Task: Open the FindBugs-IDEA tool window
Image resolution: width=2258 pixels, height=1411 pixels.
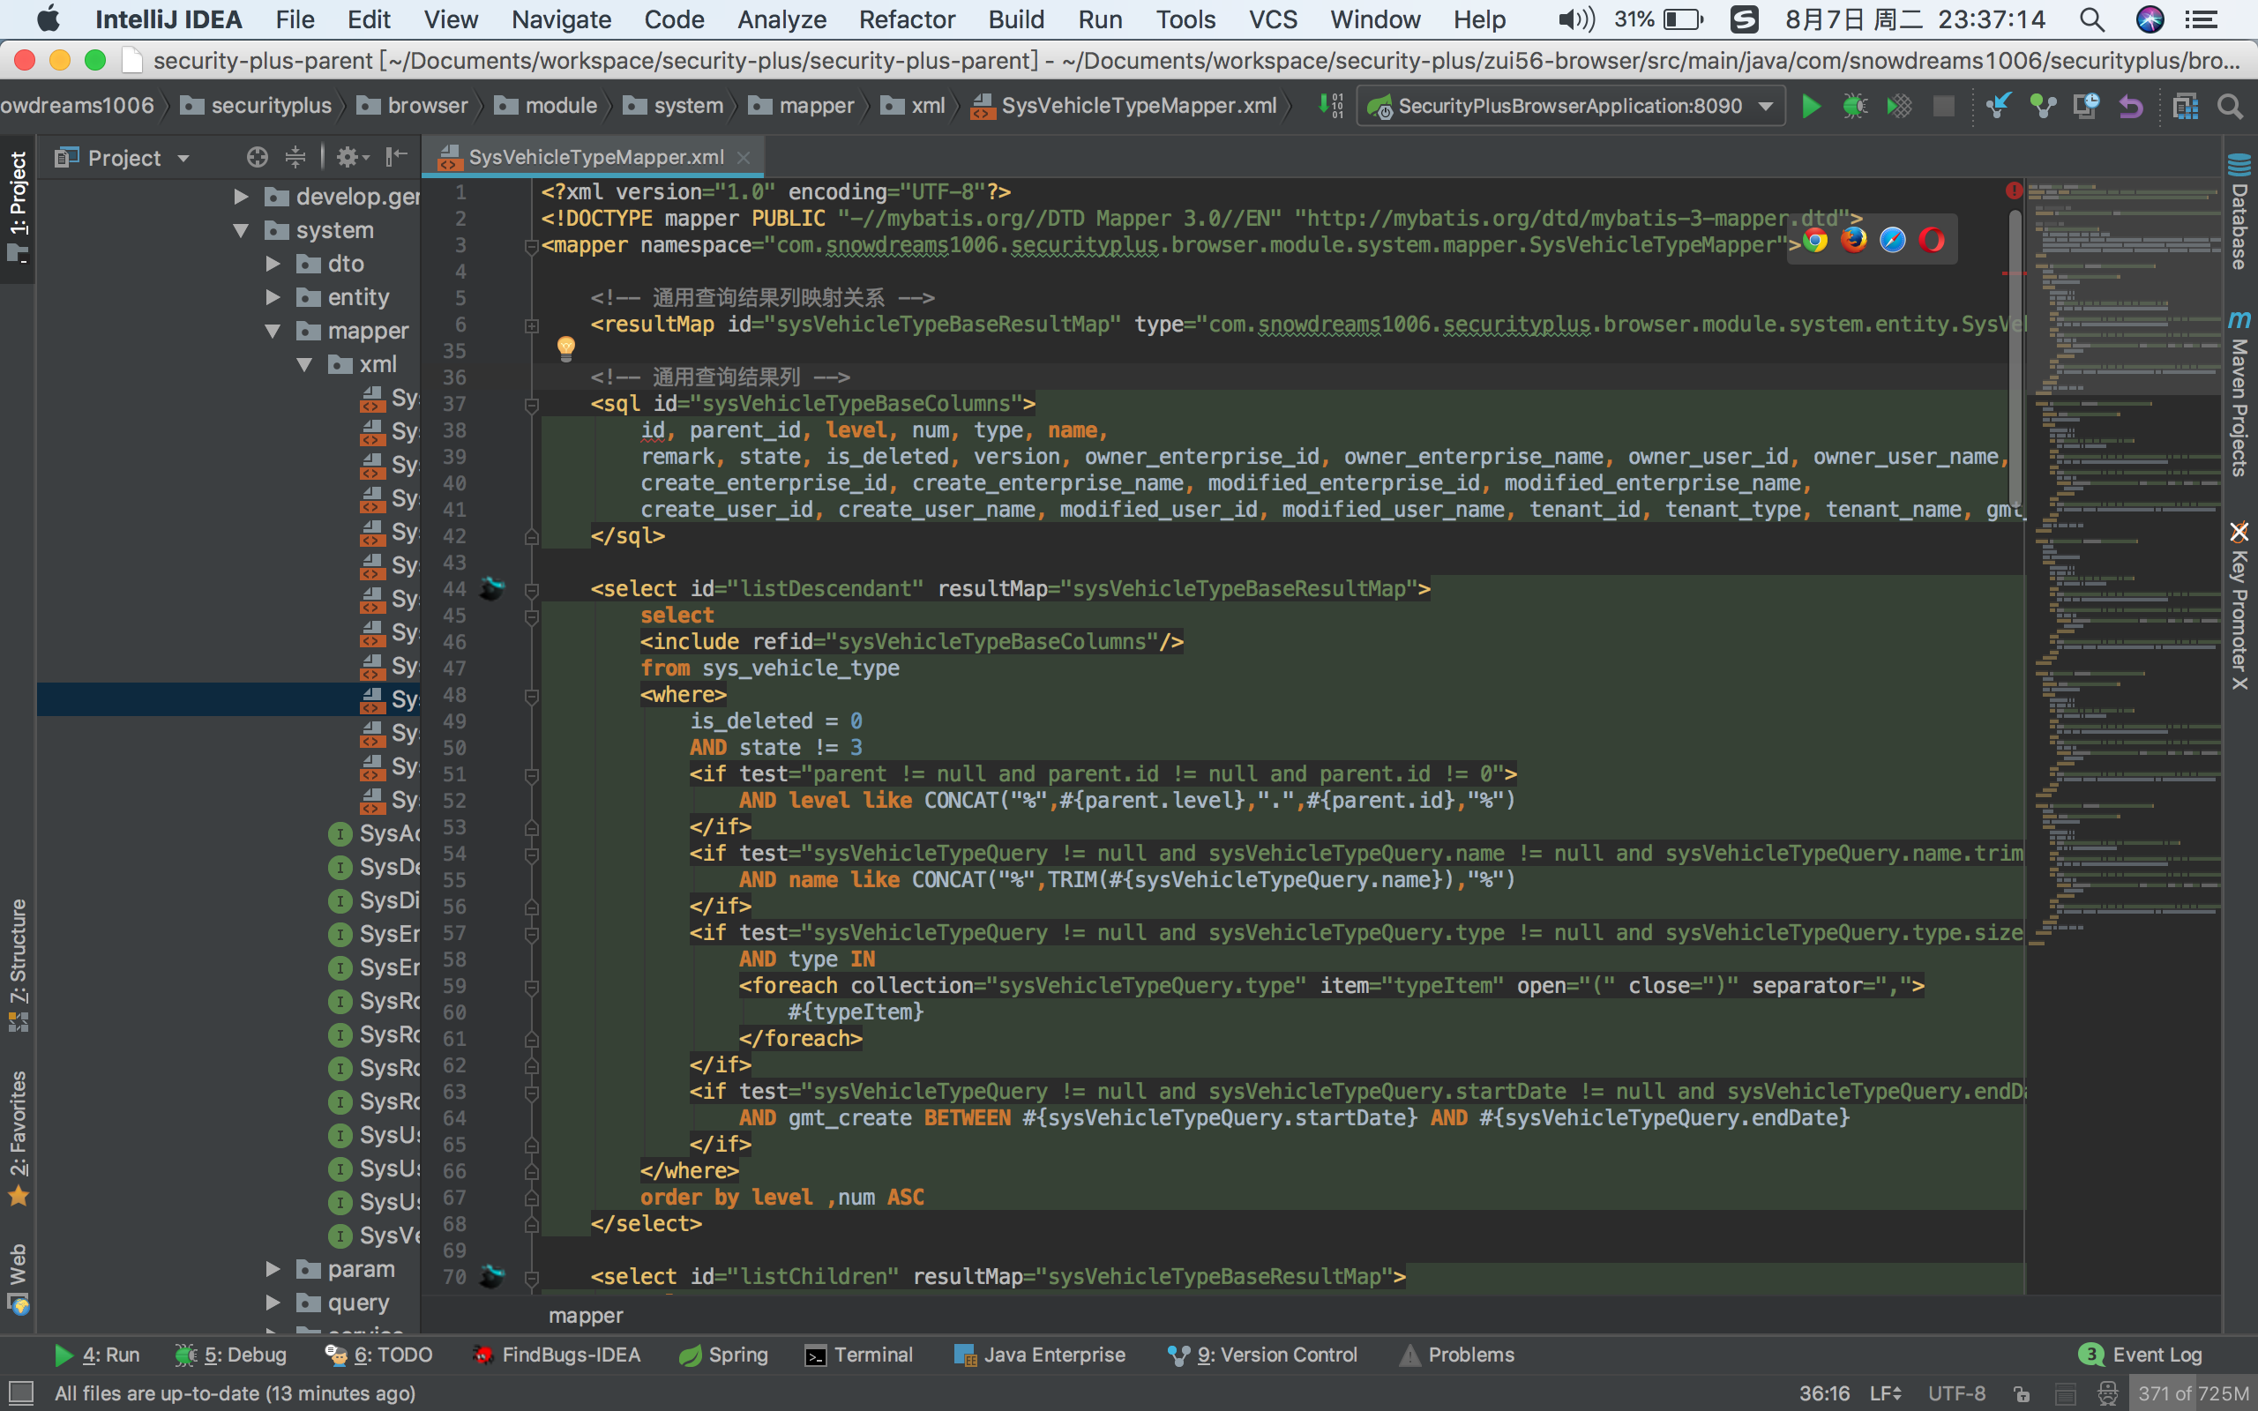Action: click(x=556, y=1354)
